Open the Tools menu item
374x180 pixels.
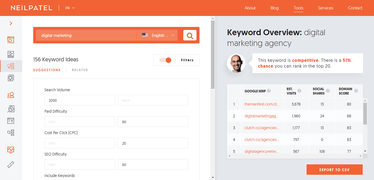click(299, 8)
